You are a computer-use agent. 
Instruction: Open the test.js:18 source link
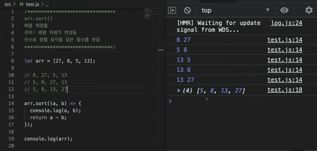pos(285,90)
